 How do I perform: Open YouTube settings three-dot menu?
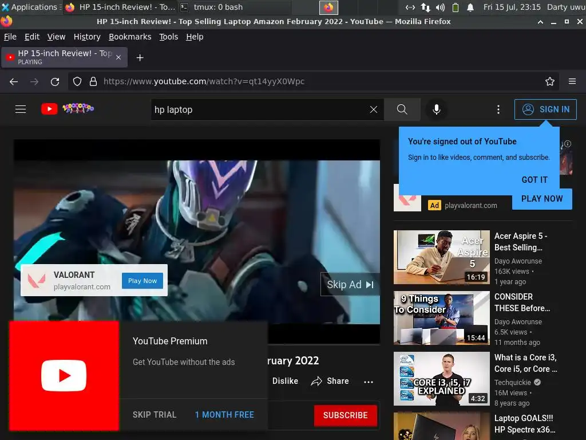coord(498,109)
